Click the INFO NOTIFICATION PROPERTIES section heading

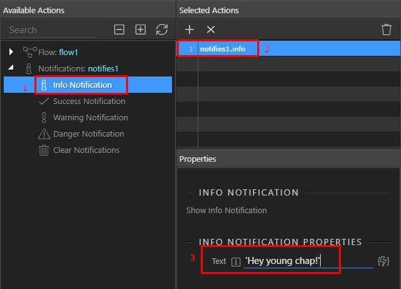tap(281, 242)
